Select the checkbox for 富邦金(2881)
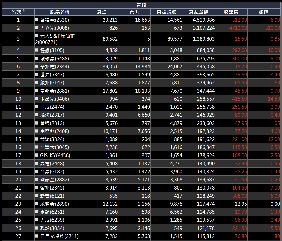This screenshot has height=241, width=282. [x=37, y=91]
